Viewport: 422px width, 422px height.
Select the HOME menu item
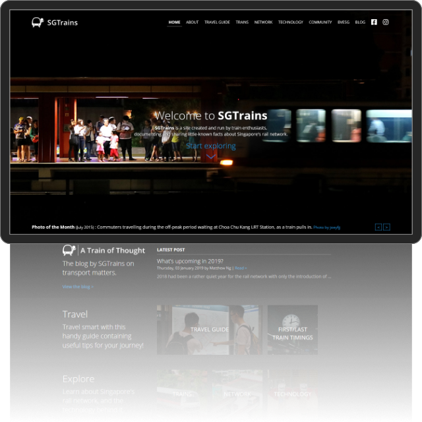[x=174, y=22]
